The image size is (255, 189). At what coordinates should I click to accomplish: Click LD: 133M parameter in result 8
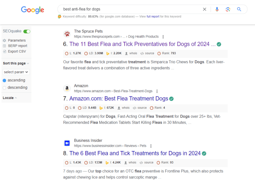tap(93, 163)
